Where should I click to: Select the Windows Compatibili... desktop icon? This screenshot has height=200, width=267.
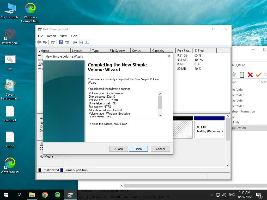point(30,13)
